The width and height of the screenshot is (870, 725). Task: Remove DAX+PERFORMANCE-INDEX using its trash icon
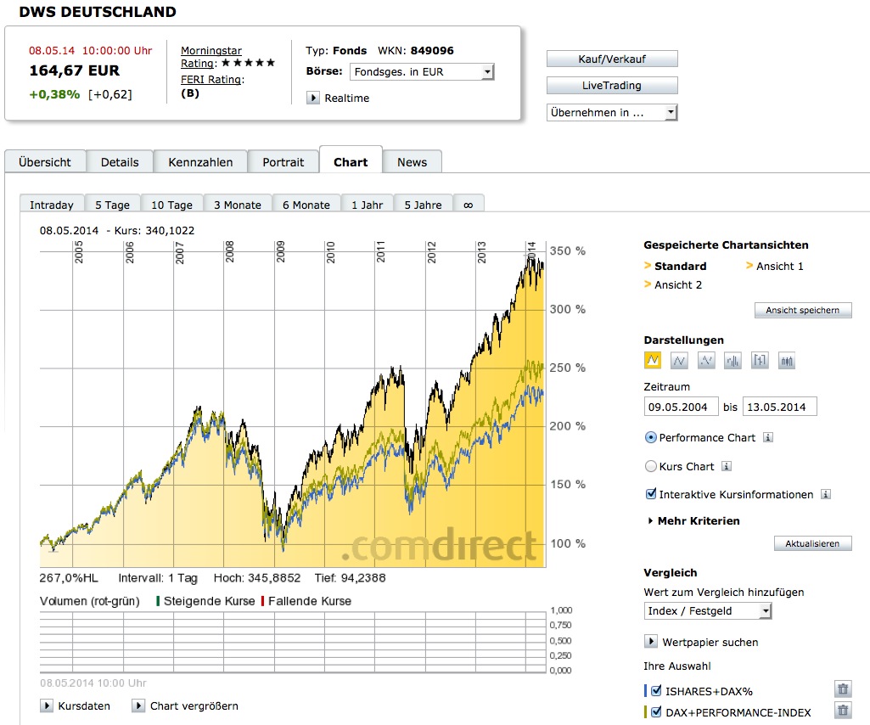click(842, 711)
